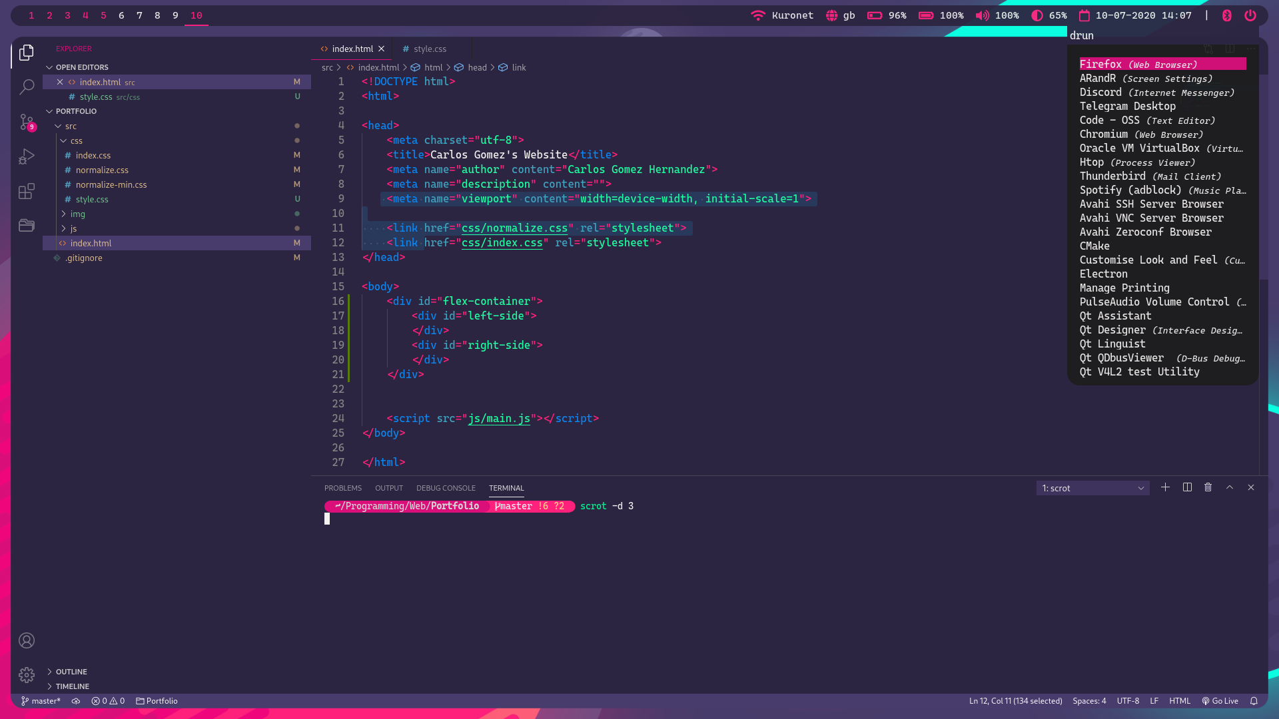Click the gb keyboard layout indicator
This screenshot has height=719, width=1279.
tap(841, 15)
